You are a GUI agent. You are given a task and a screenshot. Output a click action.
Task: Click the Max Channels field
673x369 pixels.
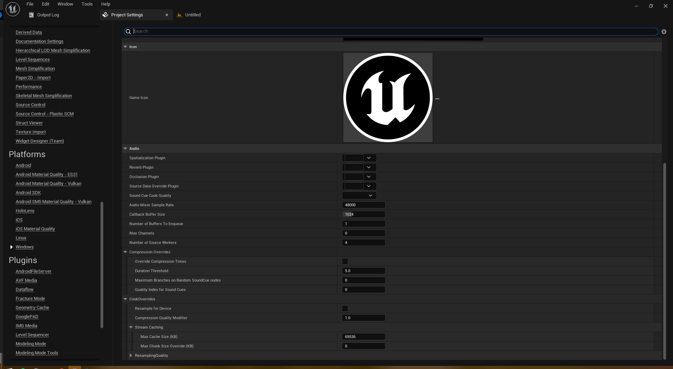(x=364, y=233)
